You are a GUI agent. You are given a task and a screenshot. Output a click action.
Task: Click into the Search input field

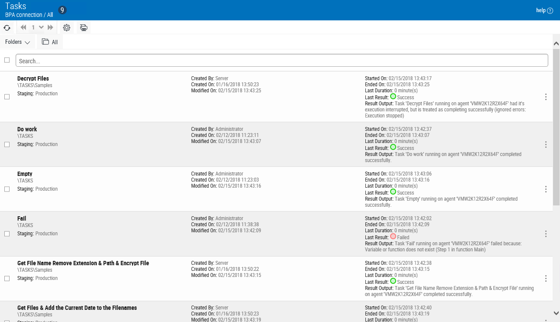pos(282,61)
